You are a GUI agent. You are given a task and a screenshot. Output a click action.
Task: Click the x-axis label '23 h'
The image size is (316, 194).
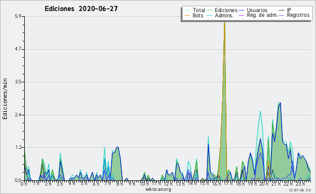(x=300, y=184)
